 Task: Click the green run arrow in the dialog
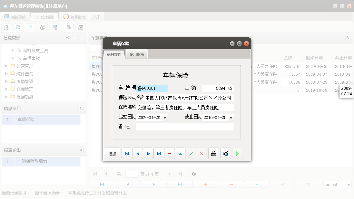pyautogui.click(x=238, y=154)
